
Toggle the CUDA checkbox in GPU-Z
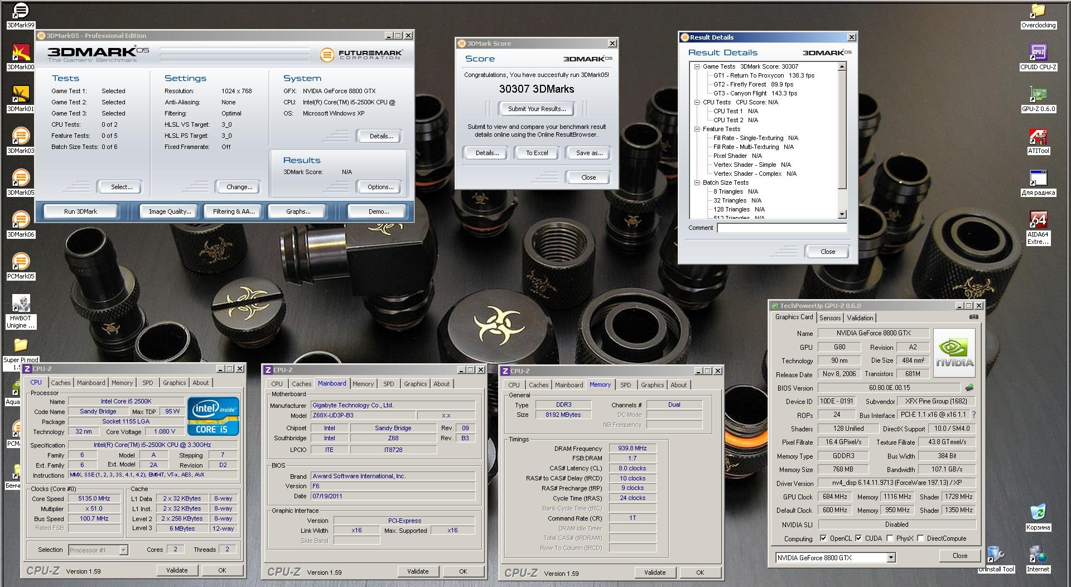coord(858,538)
